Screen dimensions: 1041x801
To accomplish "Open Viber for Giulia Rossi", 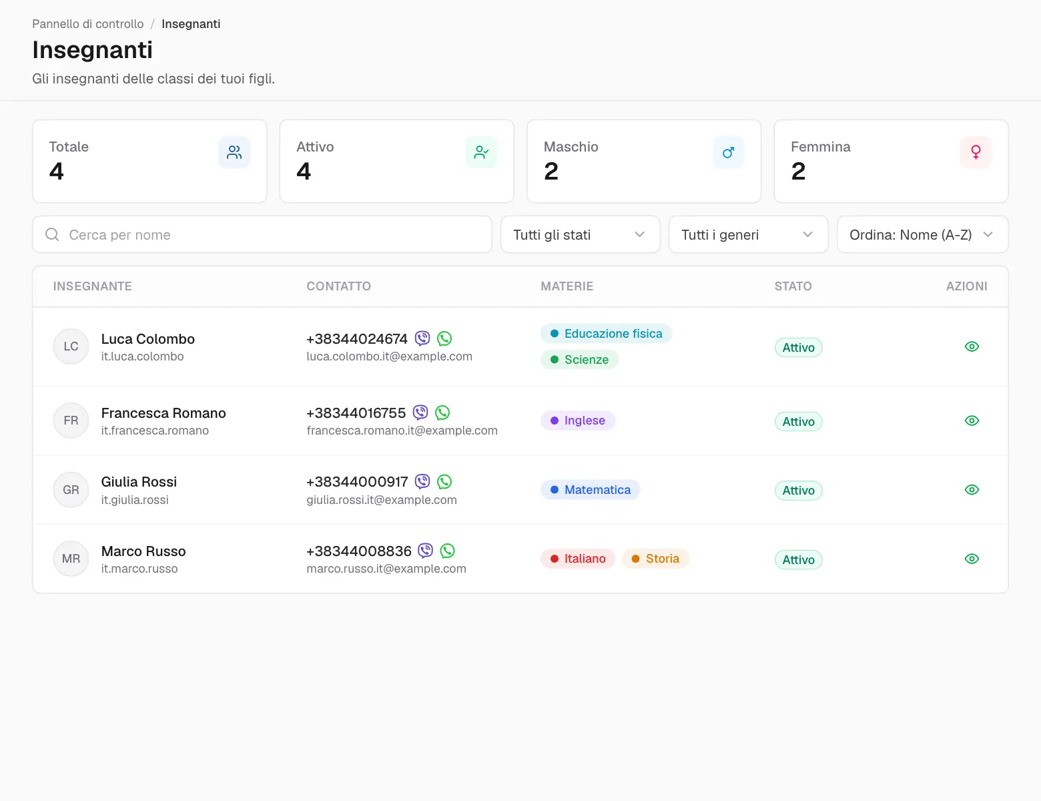I will tap(422, 481).
